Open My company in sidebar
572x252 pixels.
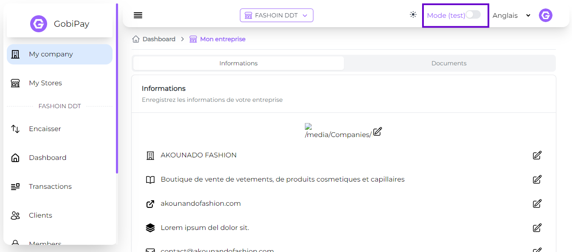pos(59,54)
